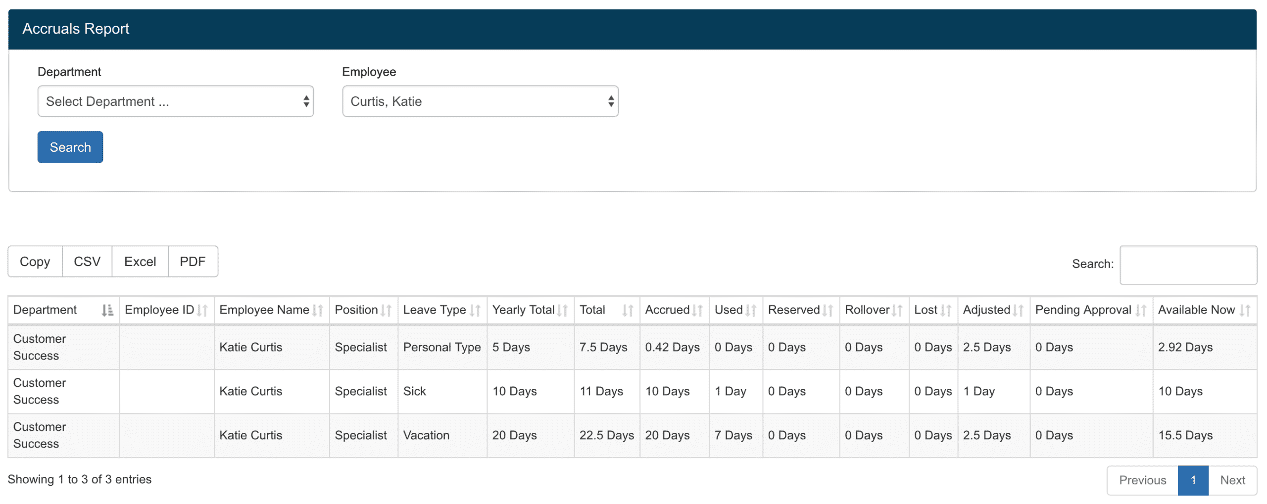The height and width of the screenshot is (504, 1267).
Task: Sort the Available Now column
Action: click(x=1244, y=310)
